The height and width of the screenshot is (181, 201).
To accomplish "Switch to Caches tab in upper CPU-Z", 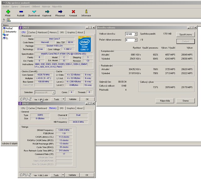I will click(32, 32).
